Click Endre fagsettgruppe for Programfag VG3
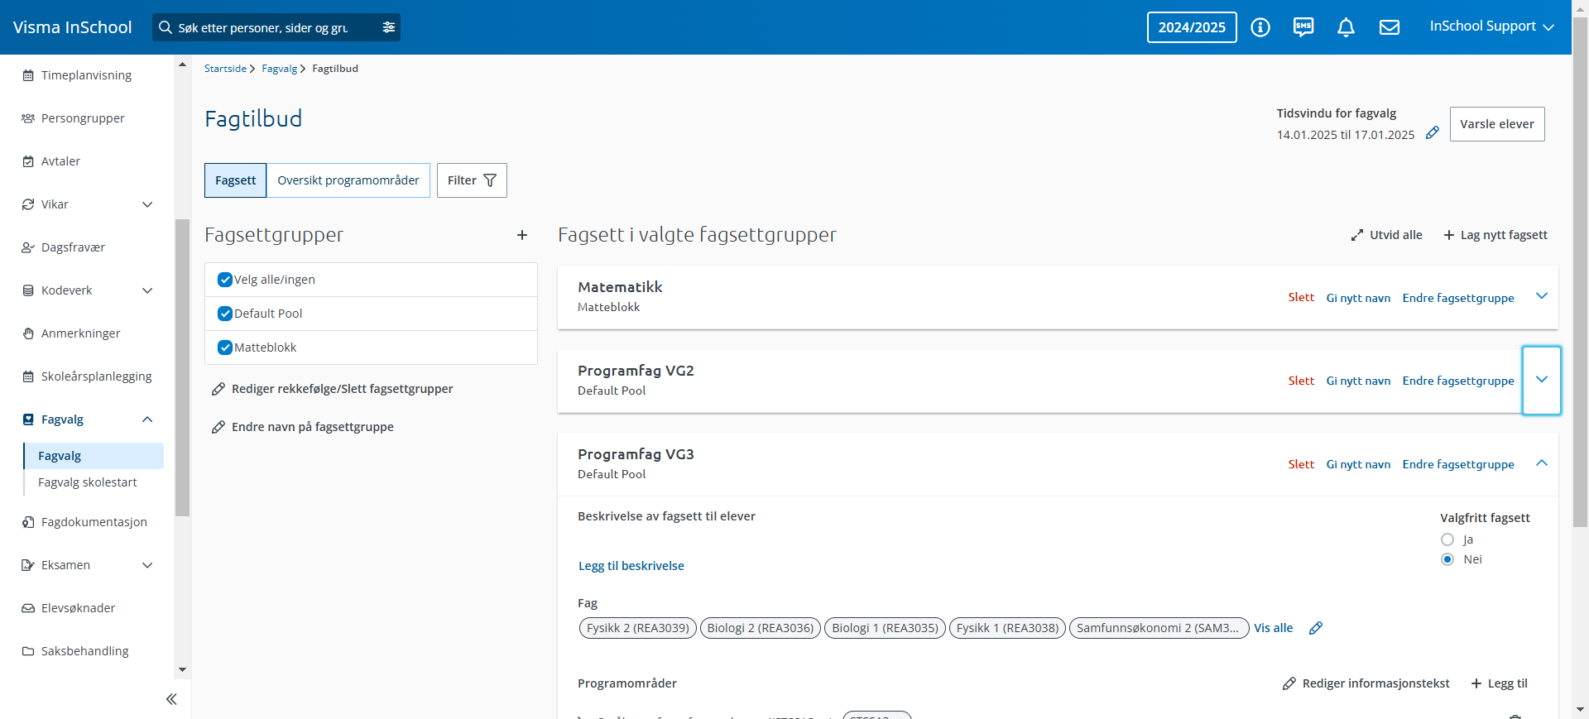The width and height of the screenshot is (1589, 719). point(1458,464)
